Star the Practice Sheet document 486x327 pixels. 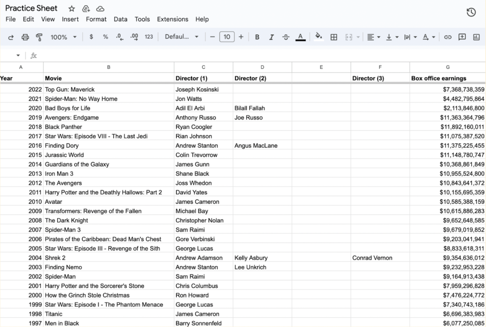72,8
